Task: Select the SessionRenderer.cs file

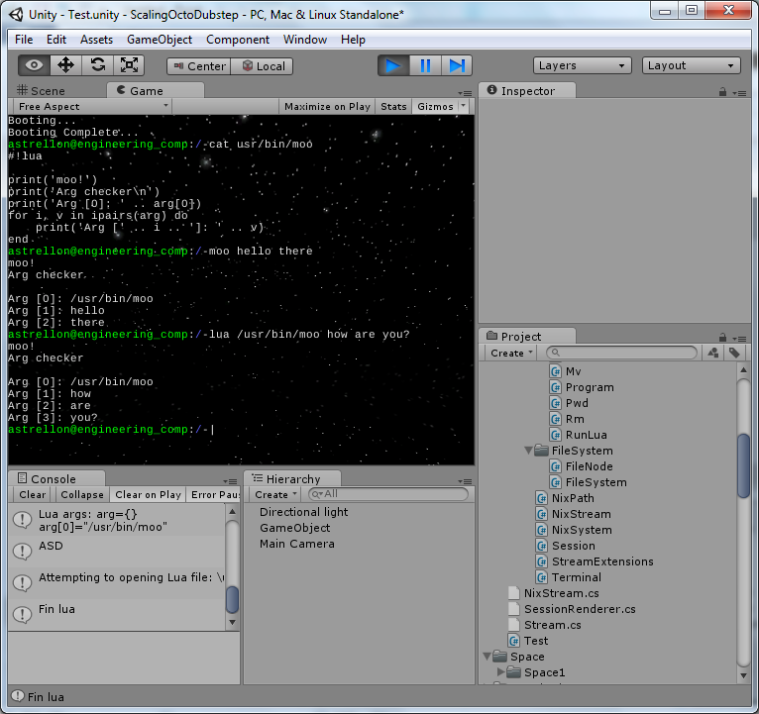Action: (572, 609)
